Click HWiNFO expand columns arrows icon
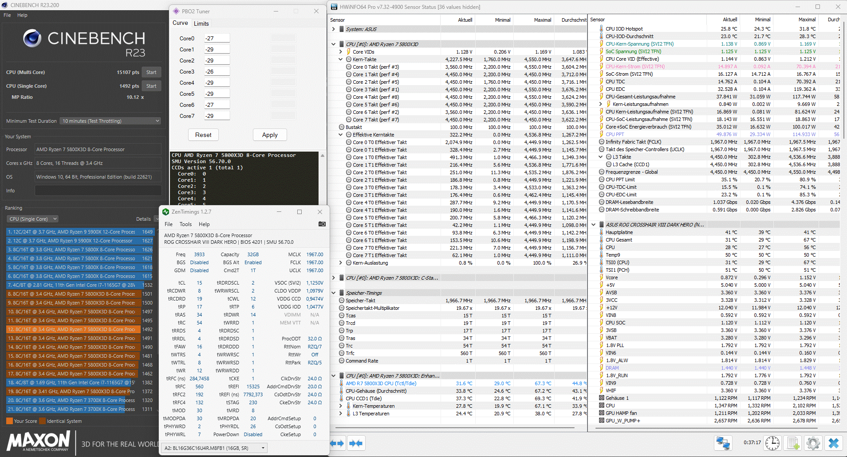Viewport: 847px width, 457px height. click(x=337, y=443)
